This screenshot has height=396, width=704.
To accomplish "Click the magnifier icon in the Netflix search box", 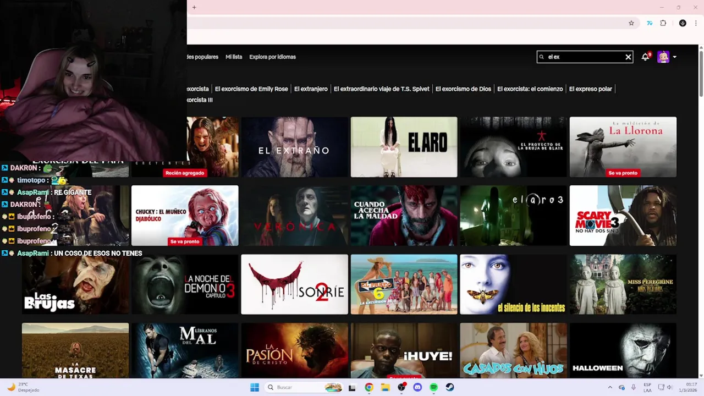I will click(x=542, y=57).
